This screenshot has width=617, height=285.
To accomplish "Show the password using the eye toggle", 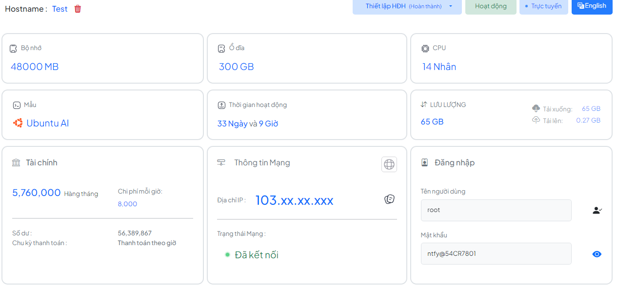I will pos(597,253).
